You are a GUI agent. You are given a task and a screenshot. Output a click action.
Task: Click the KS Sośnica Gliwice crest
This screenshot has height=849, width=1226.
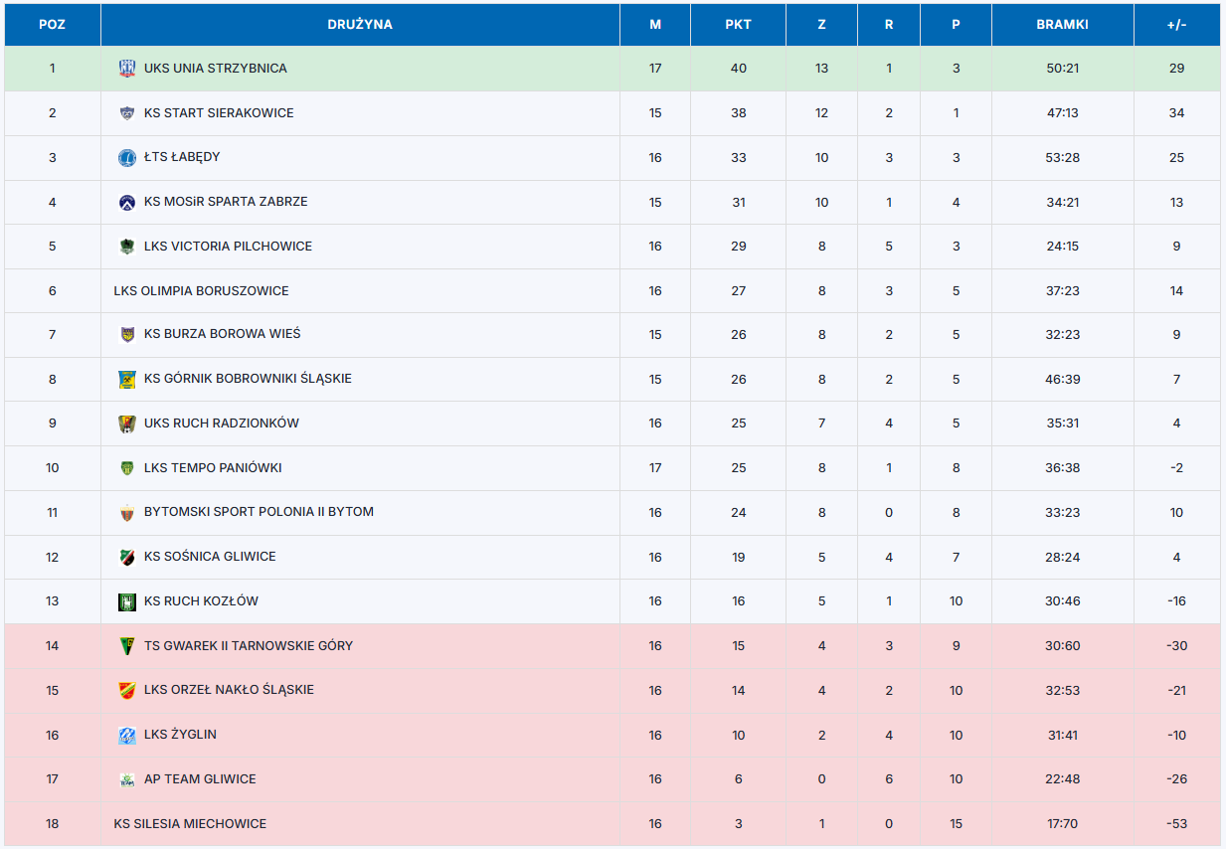[x=127, y=557]
